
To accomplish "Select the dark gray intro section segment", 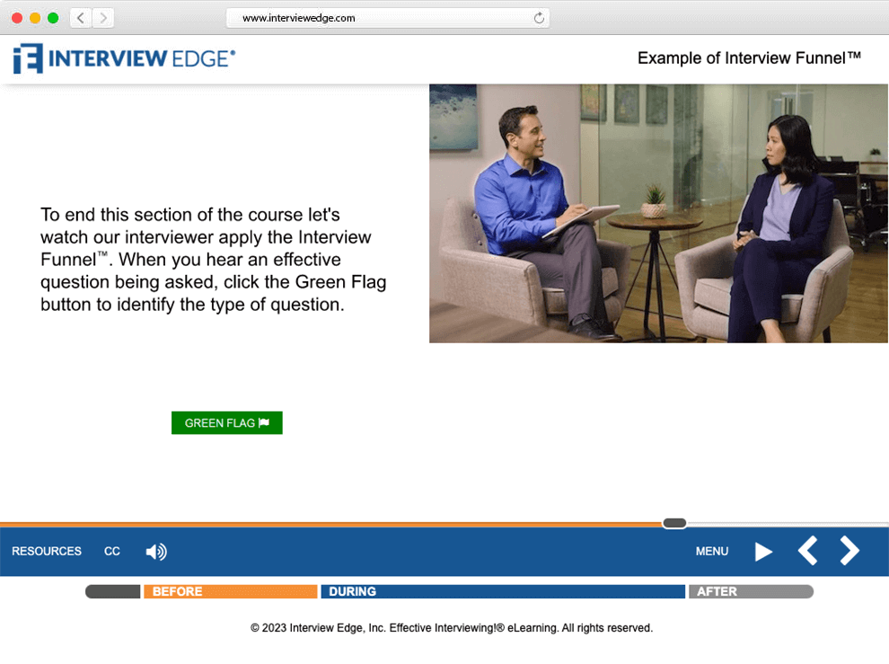I will click(113, 591).
